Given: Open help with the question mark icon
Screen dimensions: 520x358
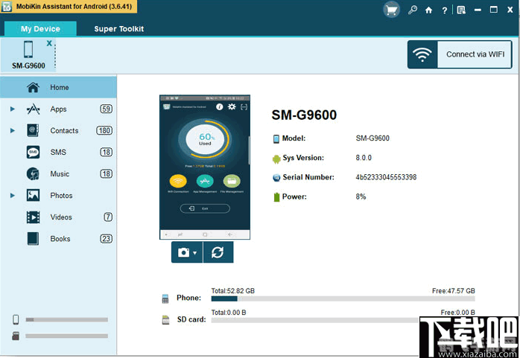Looking at the screenshot, I should [445, 10].
